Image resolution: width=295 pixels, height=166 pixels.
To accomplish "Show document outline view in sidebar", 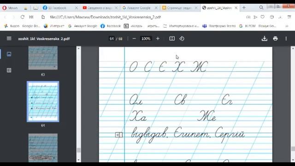I will pos(9,70).
